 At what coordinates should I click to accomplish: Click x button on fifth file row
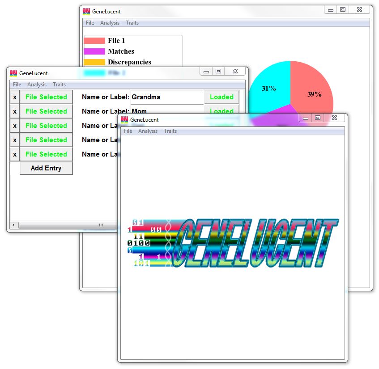coord(15,154)
